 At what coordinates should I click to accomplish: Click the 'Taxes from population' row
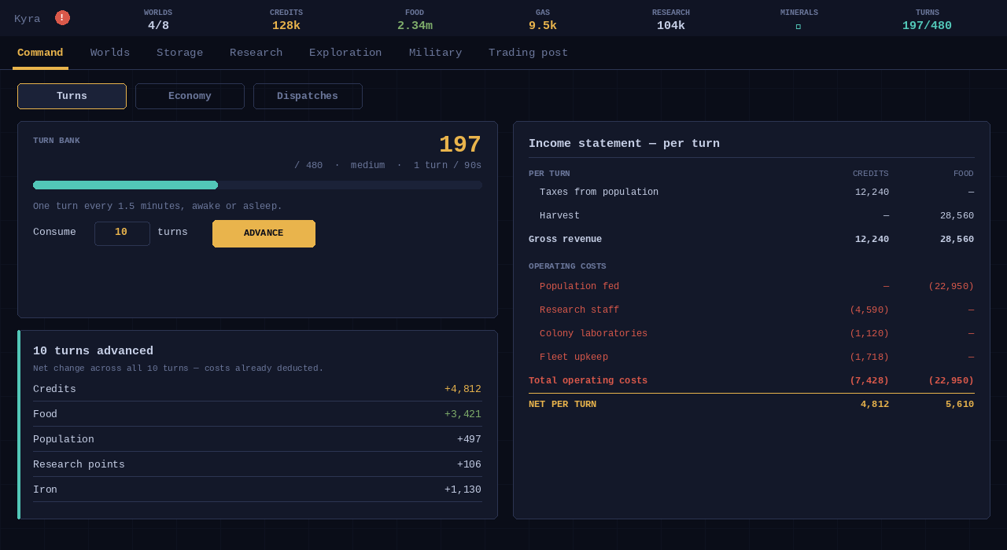point(751,192)
